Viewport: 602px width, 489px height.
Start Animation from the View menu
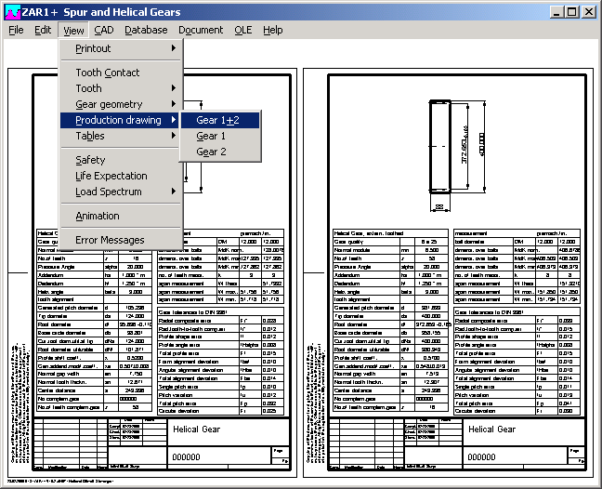click(98, 216)
